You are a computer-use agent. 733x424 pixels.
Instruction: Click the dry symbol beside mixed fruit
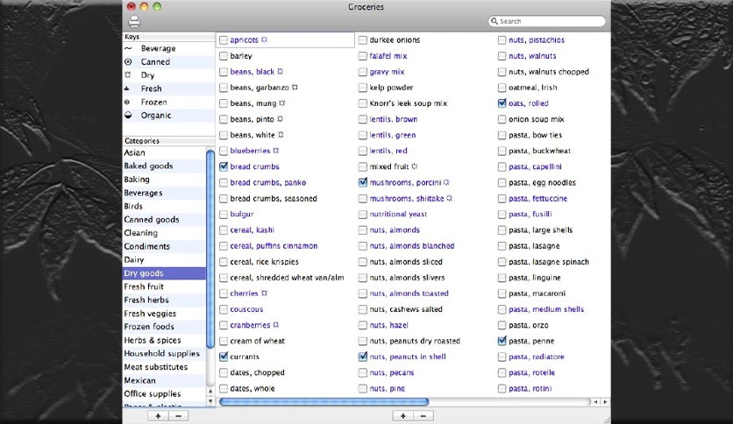[414, 166]
